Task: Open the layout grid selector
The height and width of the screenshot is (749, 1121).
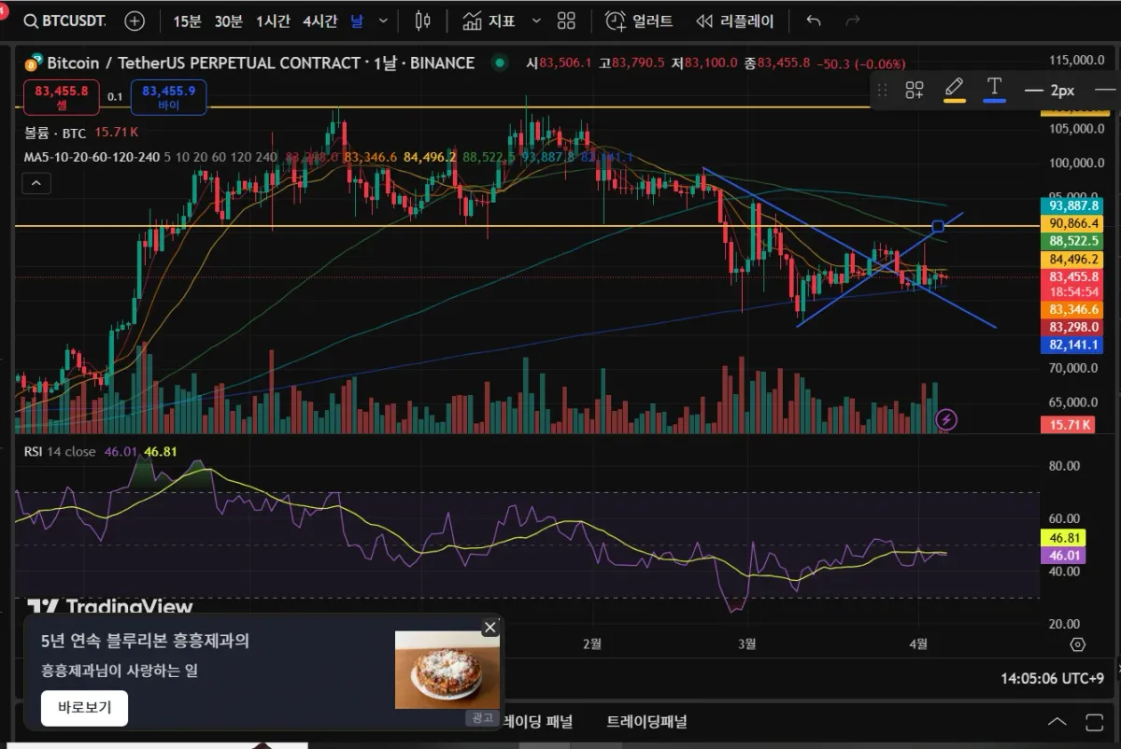Action: pos(566,21)
